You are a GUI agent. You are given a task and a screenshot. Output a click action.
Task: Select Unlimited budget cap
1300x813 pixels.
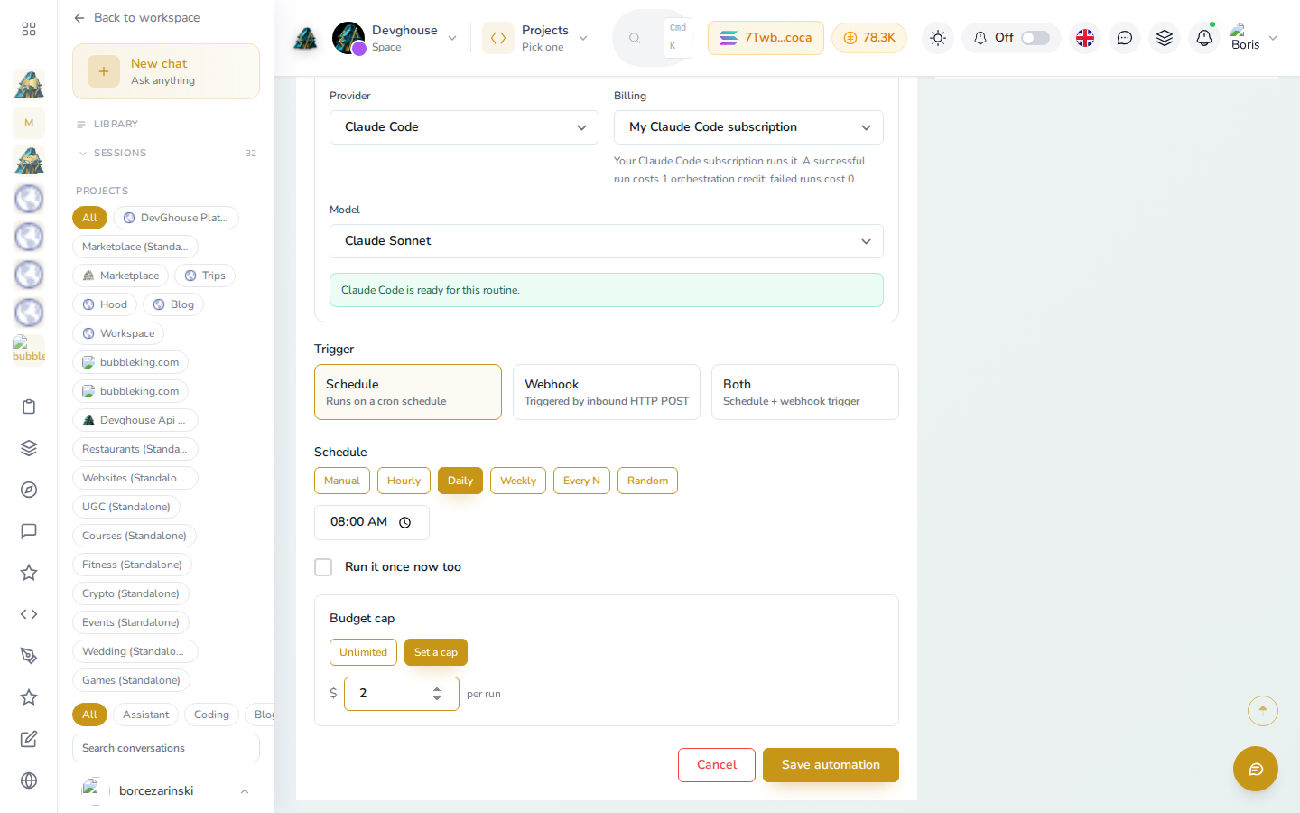363,652
